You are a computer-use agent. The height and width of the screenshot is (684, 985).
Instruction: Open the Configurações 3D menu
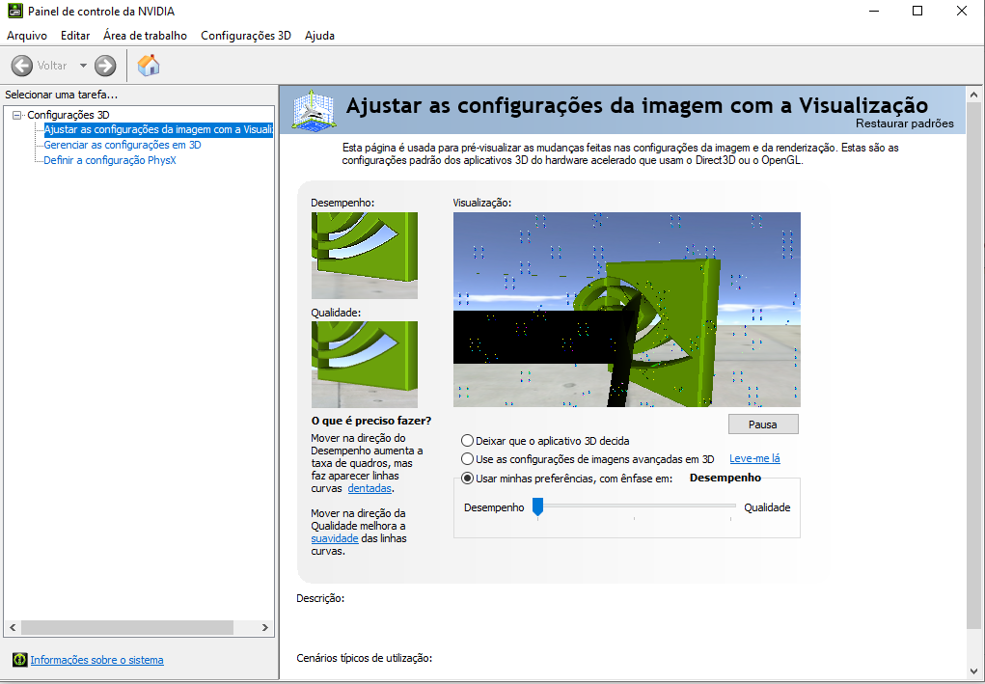tap(246, 36)
